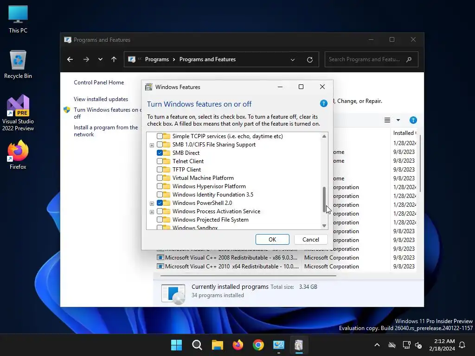Switch to Control Panel taskbar icon
This screenshot has width=475, height=356.
click(278, 345)
